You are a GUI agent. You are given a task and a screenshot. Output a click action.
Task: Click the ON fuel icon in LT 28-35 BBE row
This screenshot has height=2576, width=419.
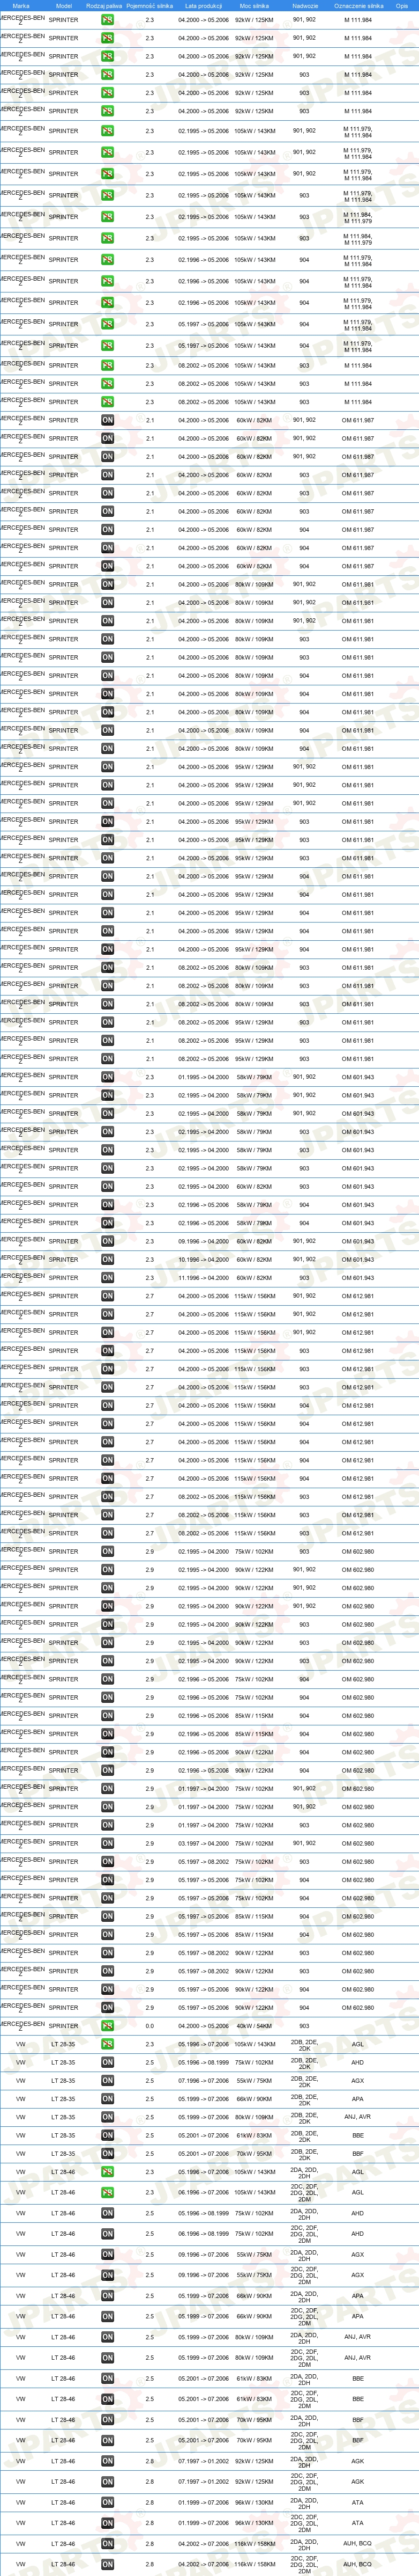[x=108, y=2135]
